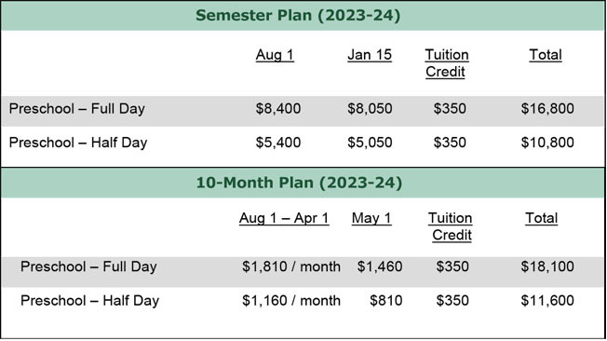Select Preschool – Full Day semester row label

pos(77,109)
